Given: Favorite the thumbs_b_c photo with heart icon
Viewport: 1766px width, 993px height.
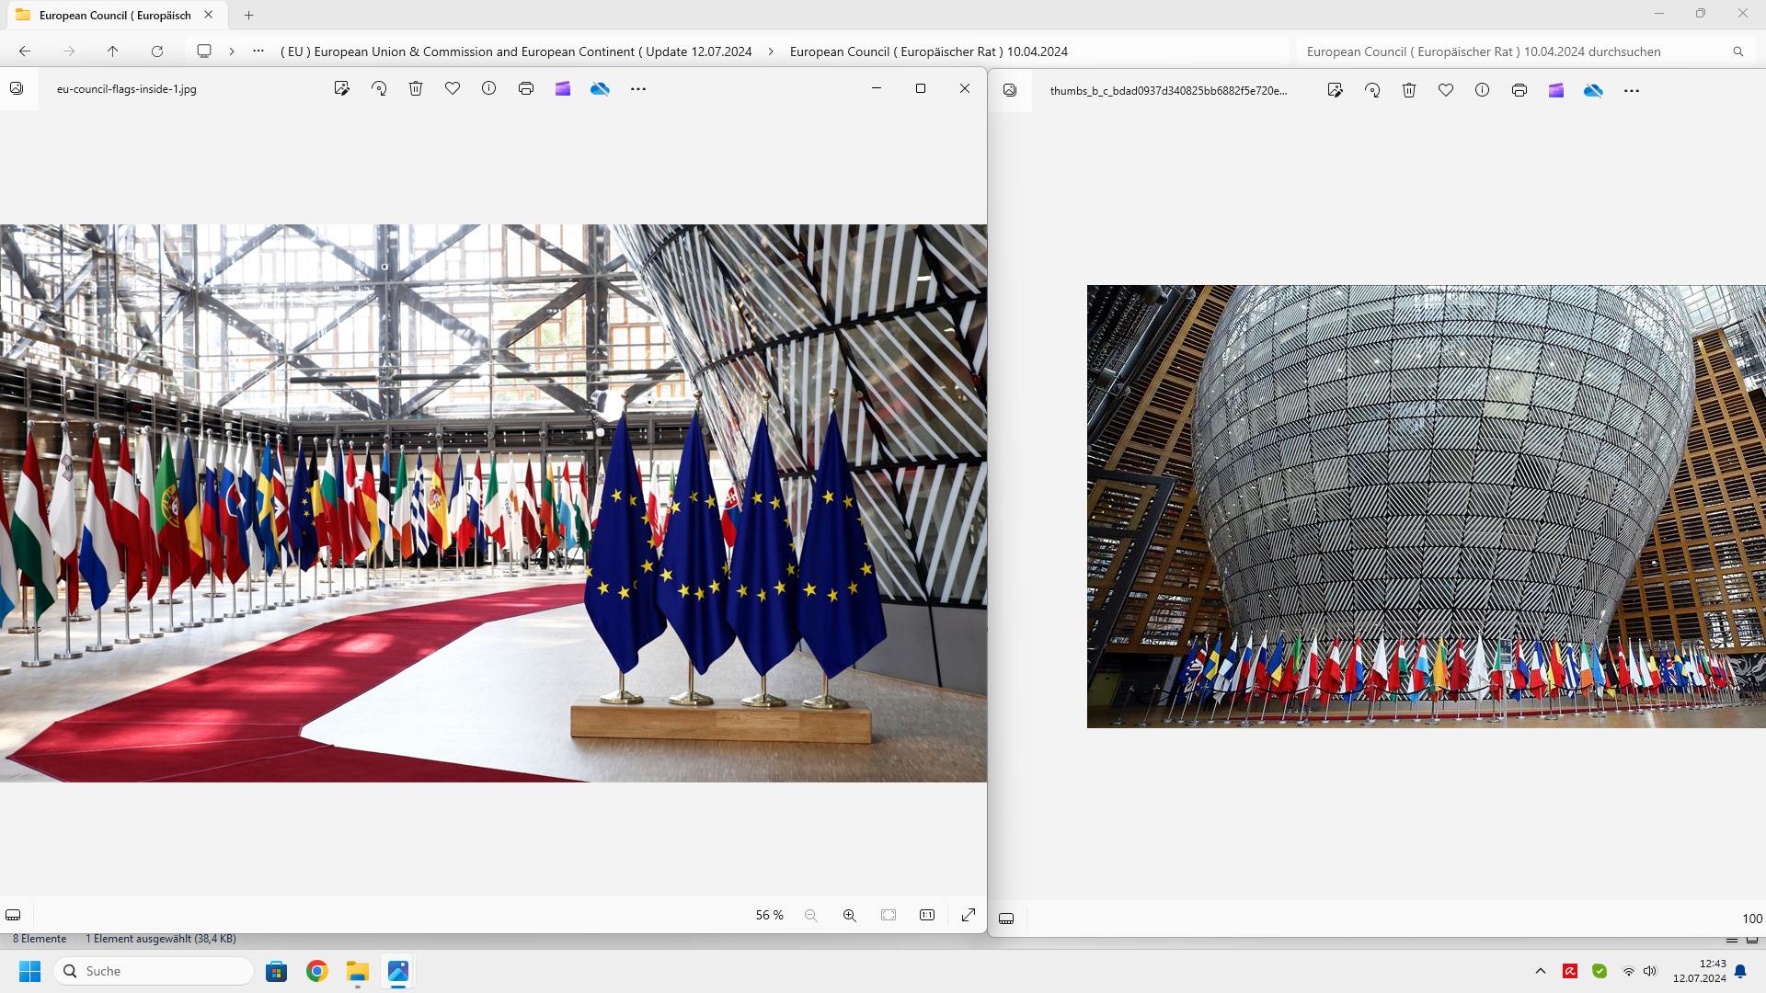Looking at the screenshot, I should tap(1446, 90).
